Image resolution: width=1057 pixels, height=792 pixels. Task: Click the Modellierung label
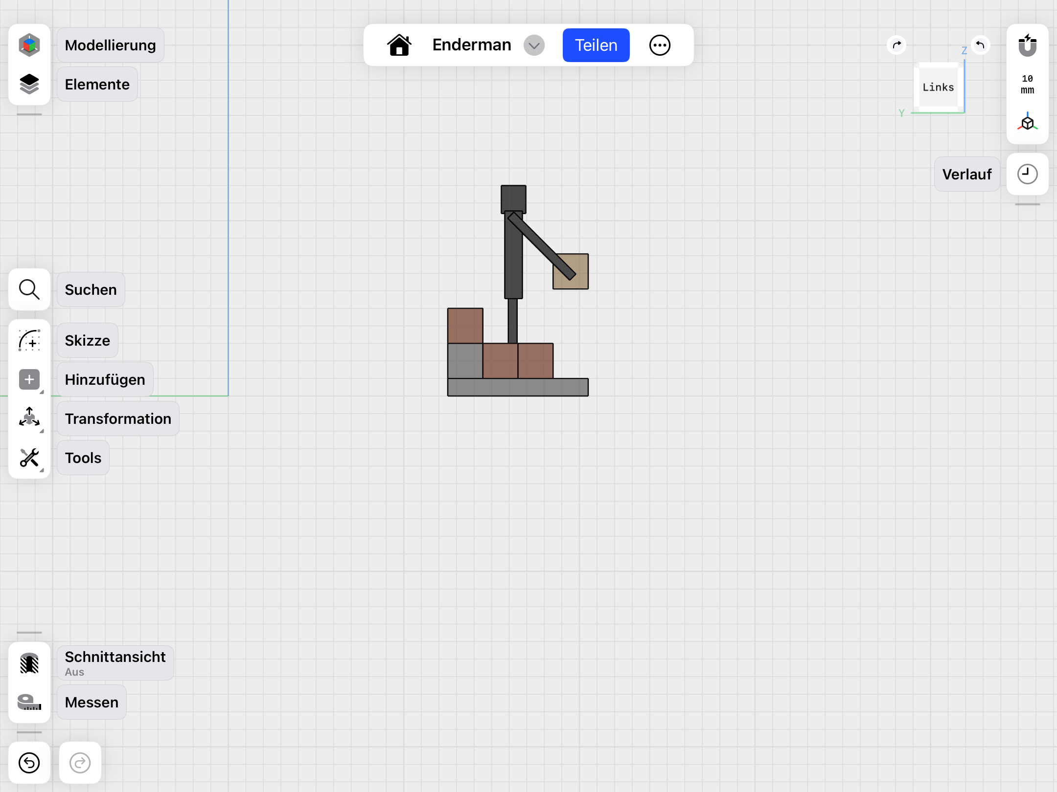pyautogui.click(x=111, y=45)
